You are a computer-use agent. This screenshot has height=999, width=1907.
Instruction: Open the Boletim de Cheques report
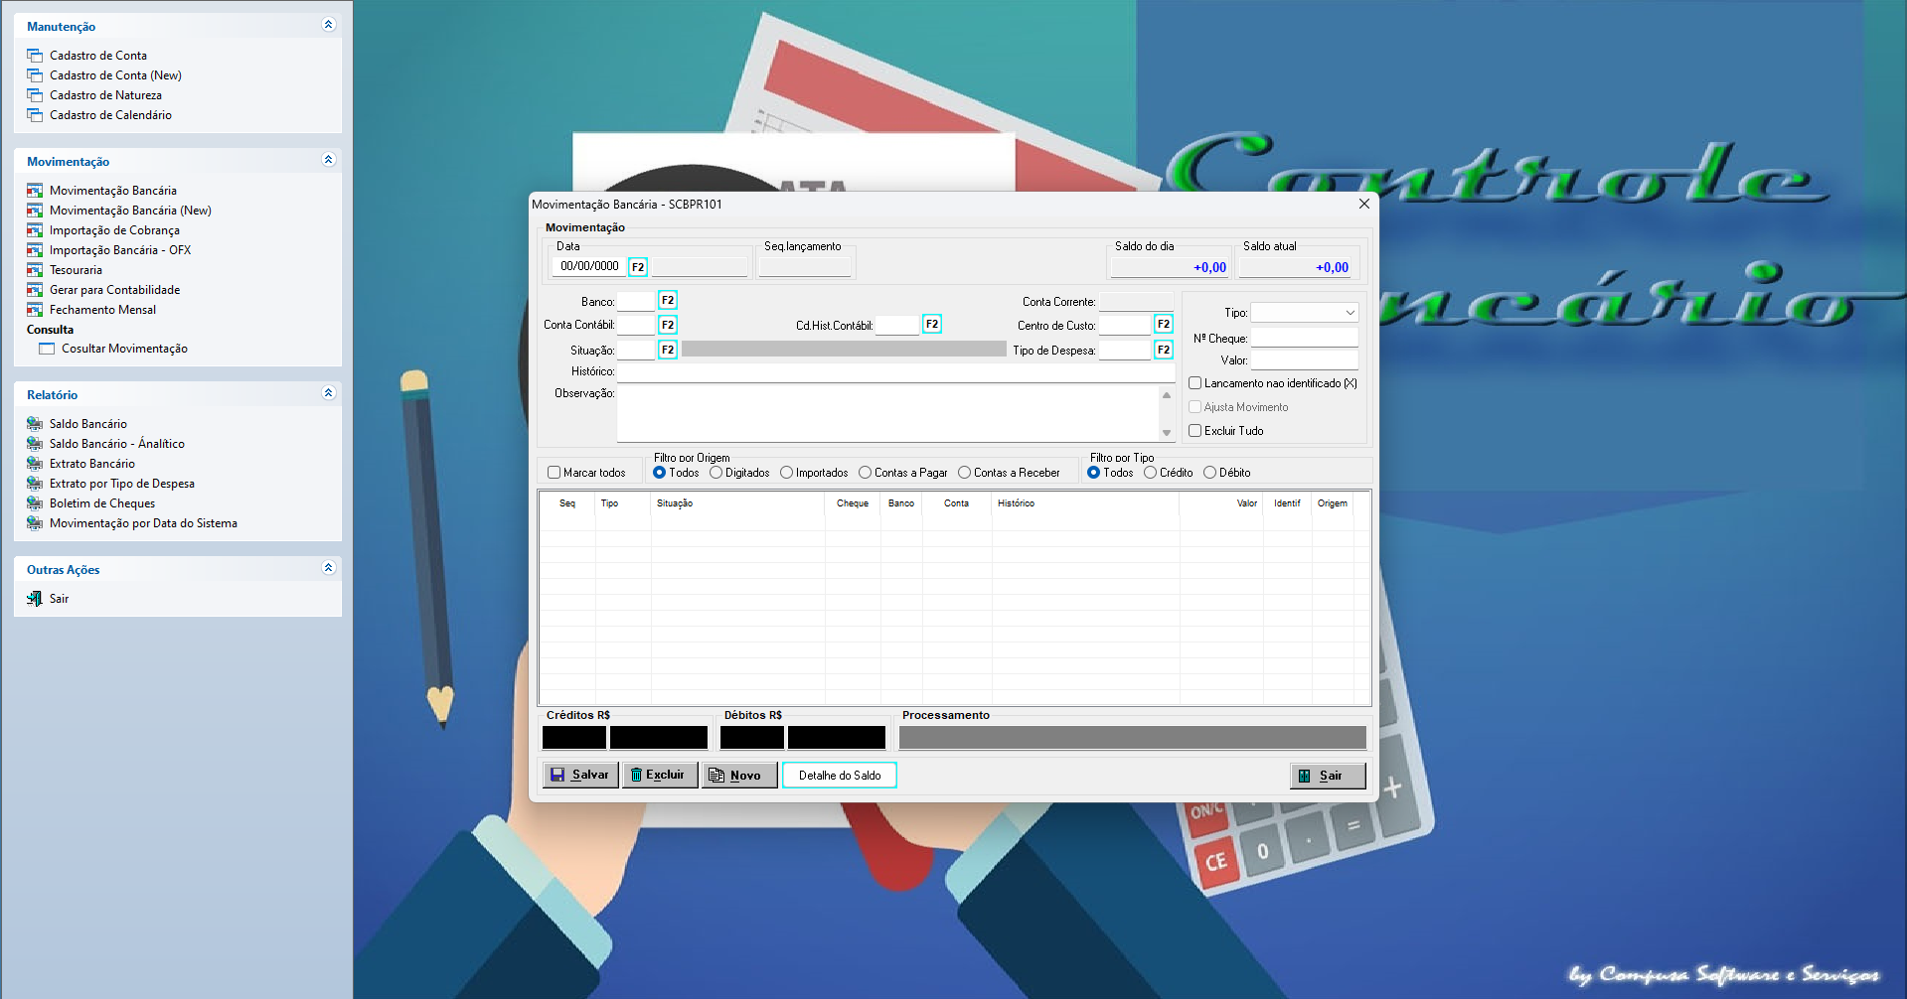coord(102,503)
